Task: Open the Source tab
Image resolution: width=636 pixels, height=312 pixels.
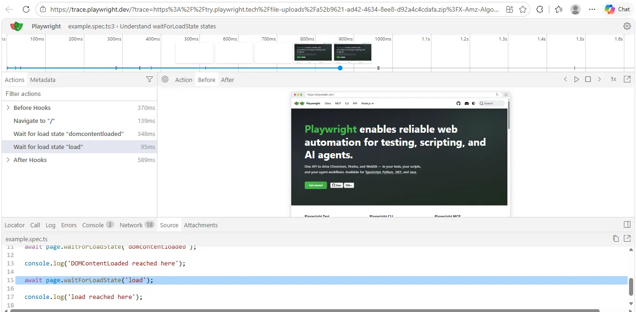Action: [169, 225]
